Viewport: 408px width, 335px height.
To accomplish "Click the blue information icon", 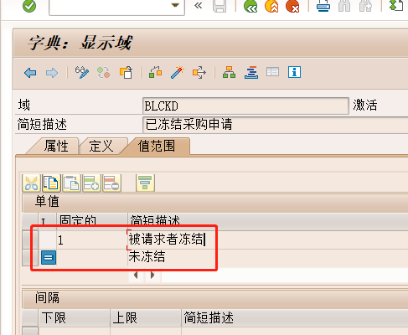I will [294, 72].
